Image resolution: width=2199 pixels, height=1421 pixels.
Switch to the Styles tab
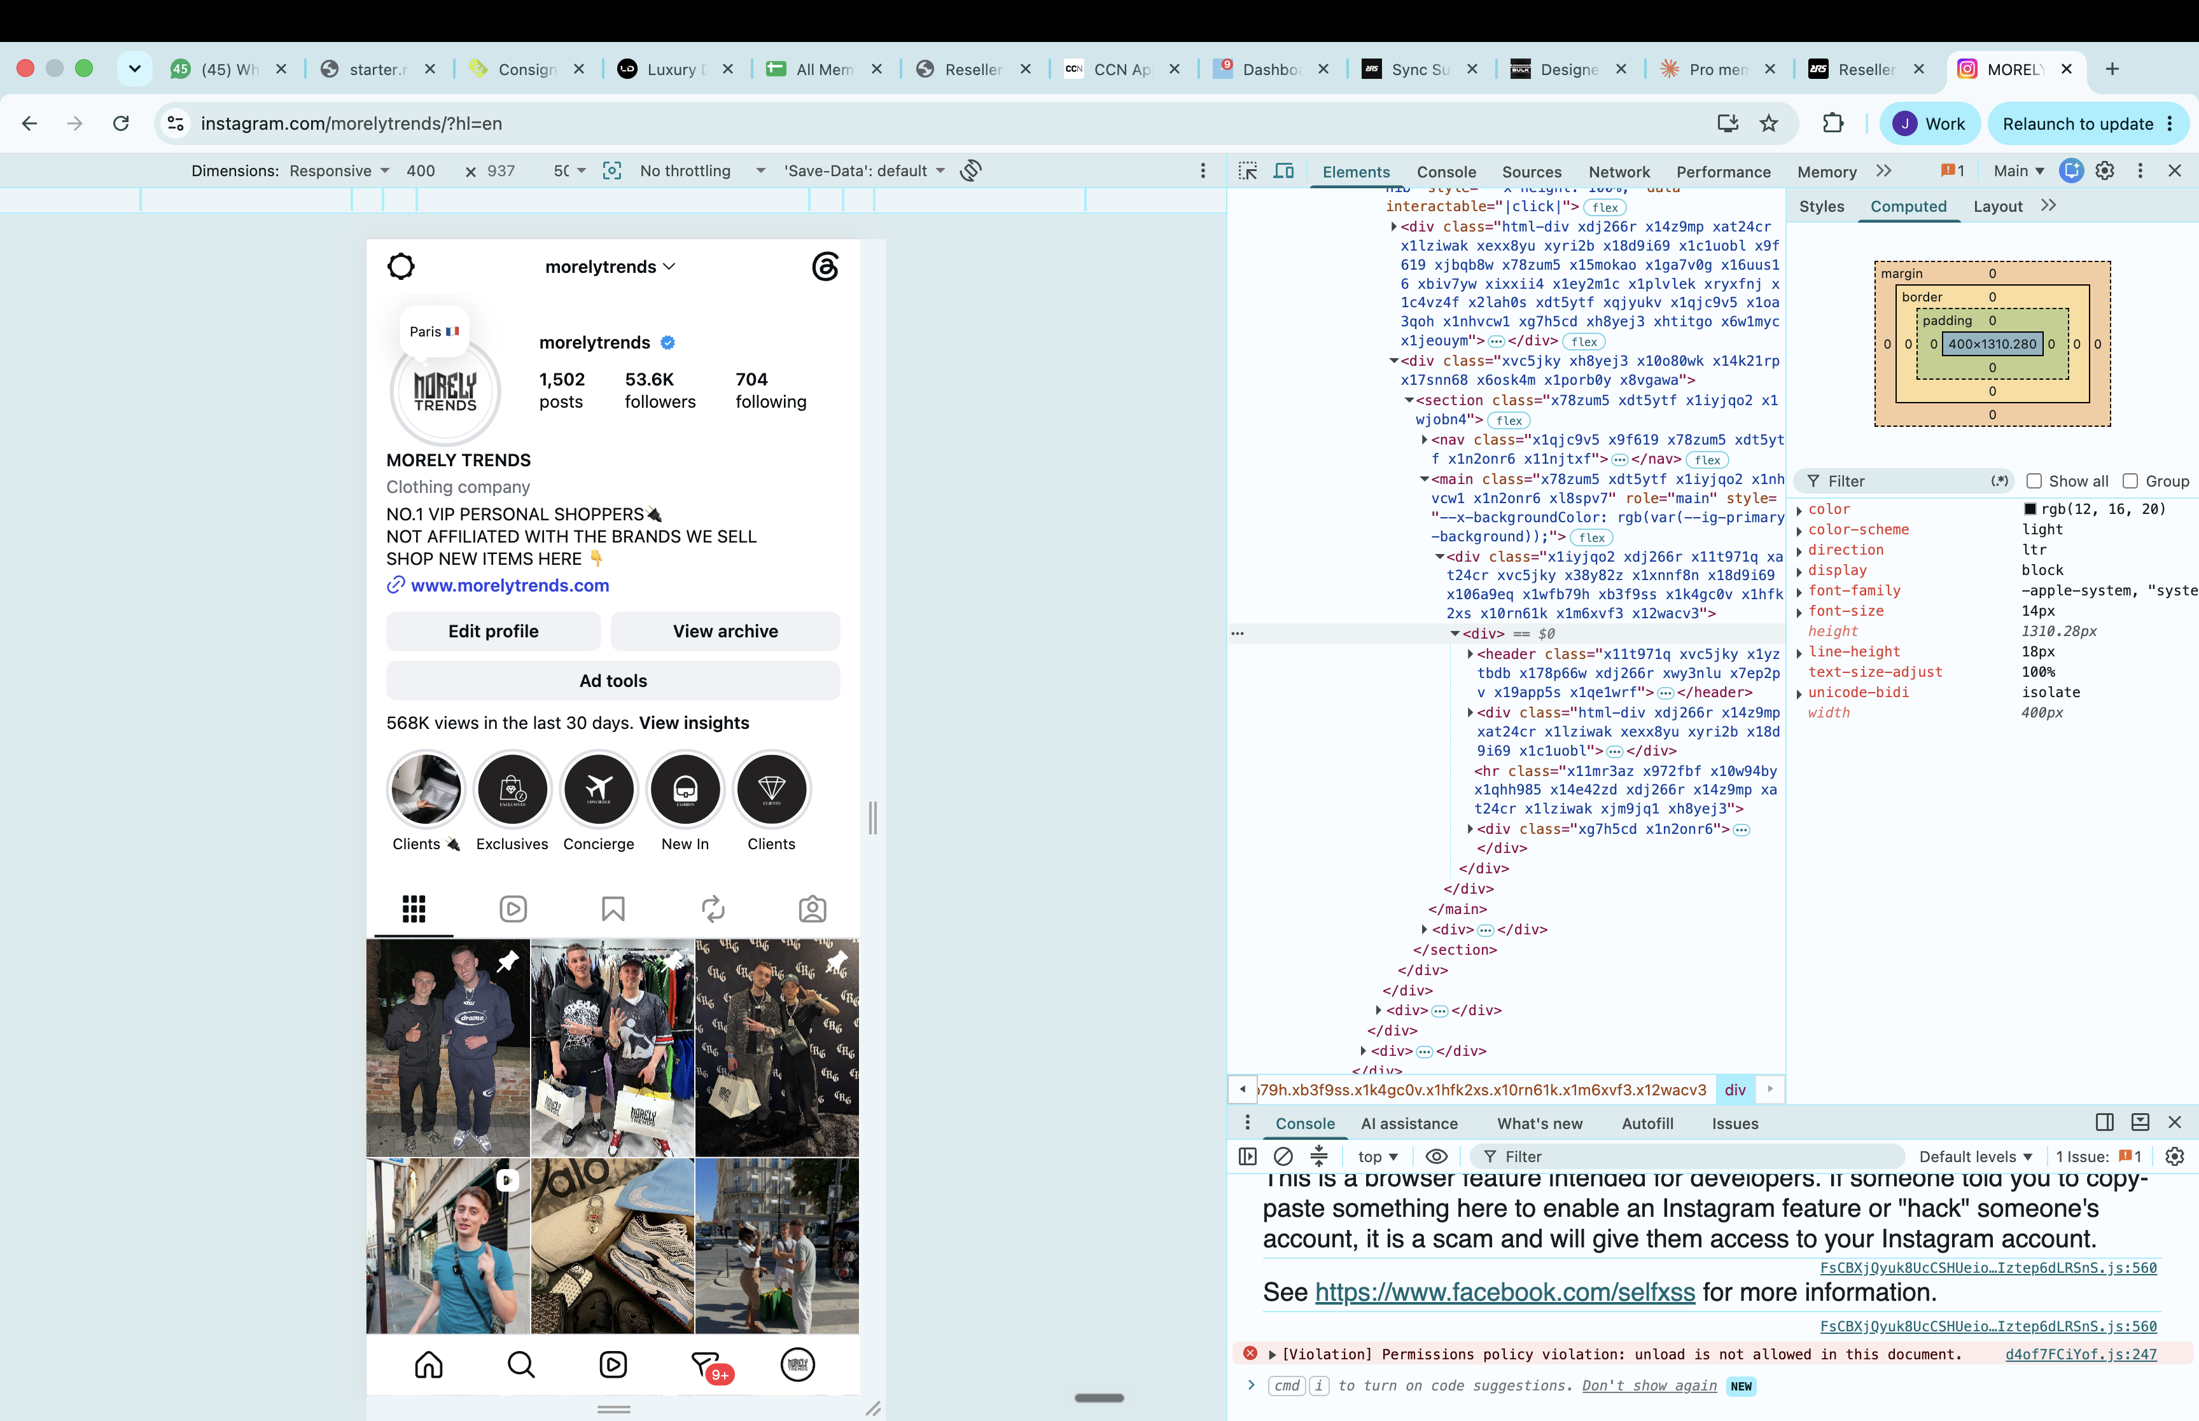click(x=1820, y=207)
